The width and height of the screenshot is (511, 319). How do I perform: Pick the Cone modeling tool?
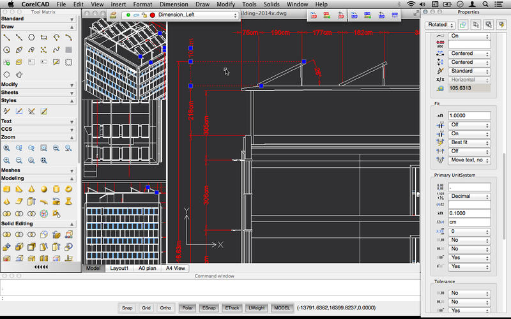pos(31,189)
